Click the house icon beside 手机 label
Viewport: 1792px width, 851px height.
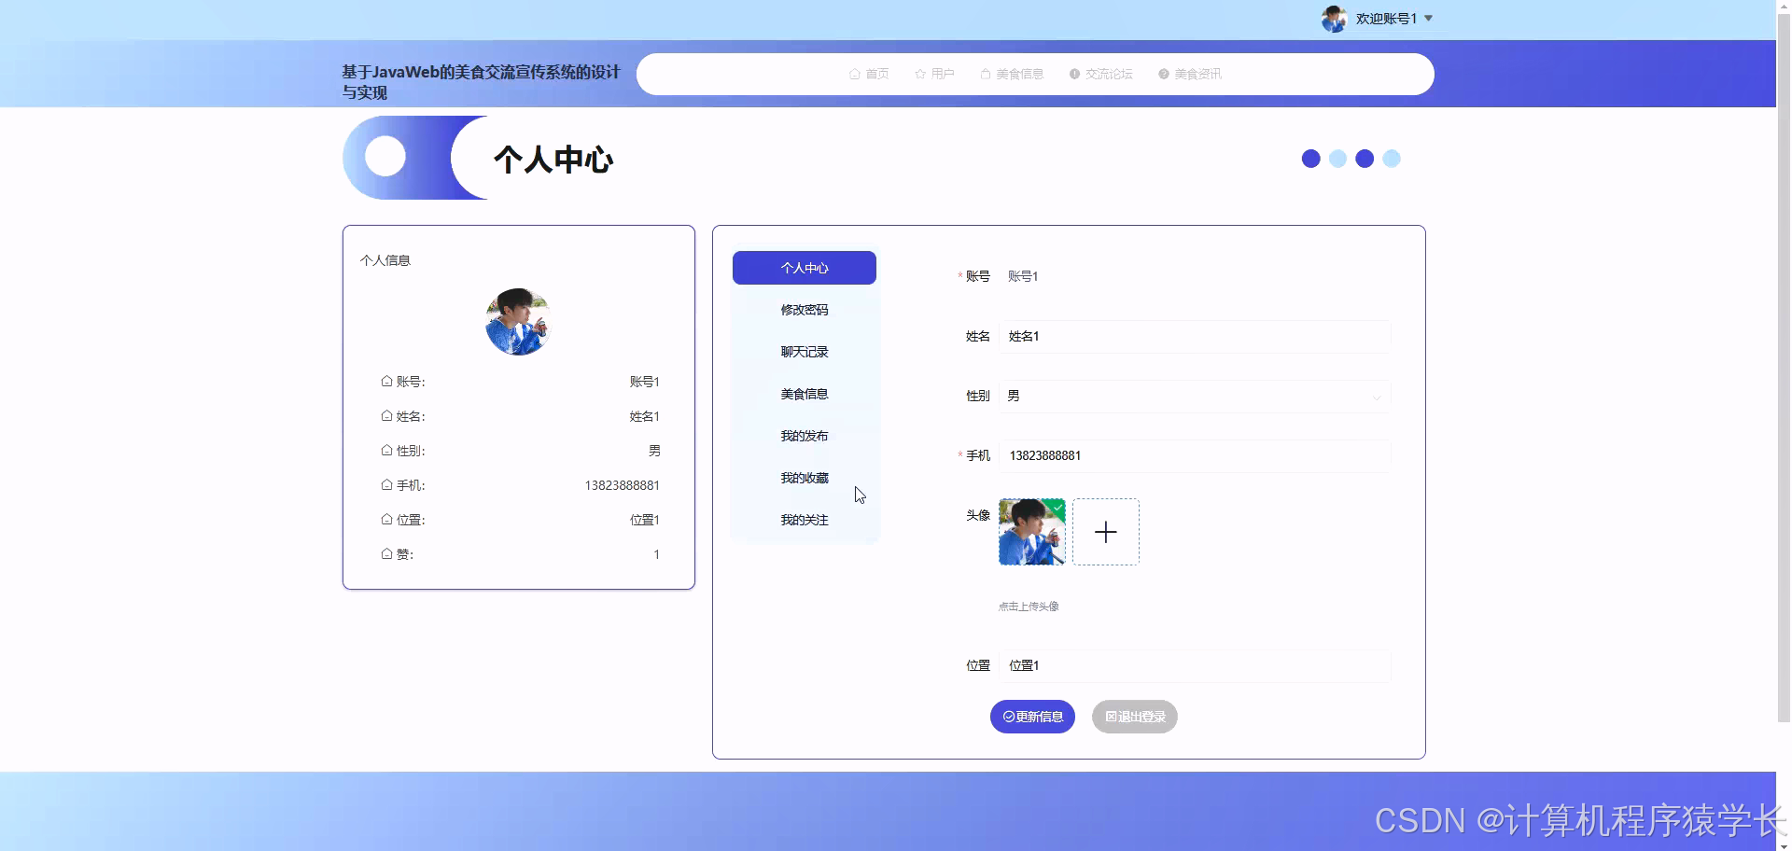click(x=386, y=484)
